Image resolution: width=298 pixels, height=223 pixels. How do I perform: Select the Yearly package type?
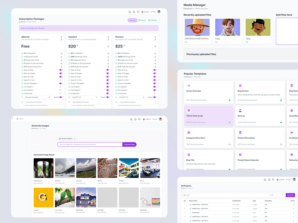(x=142, y=20)
